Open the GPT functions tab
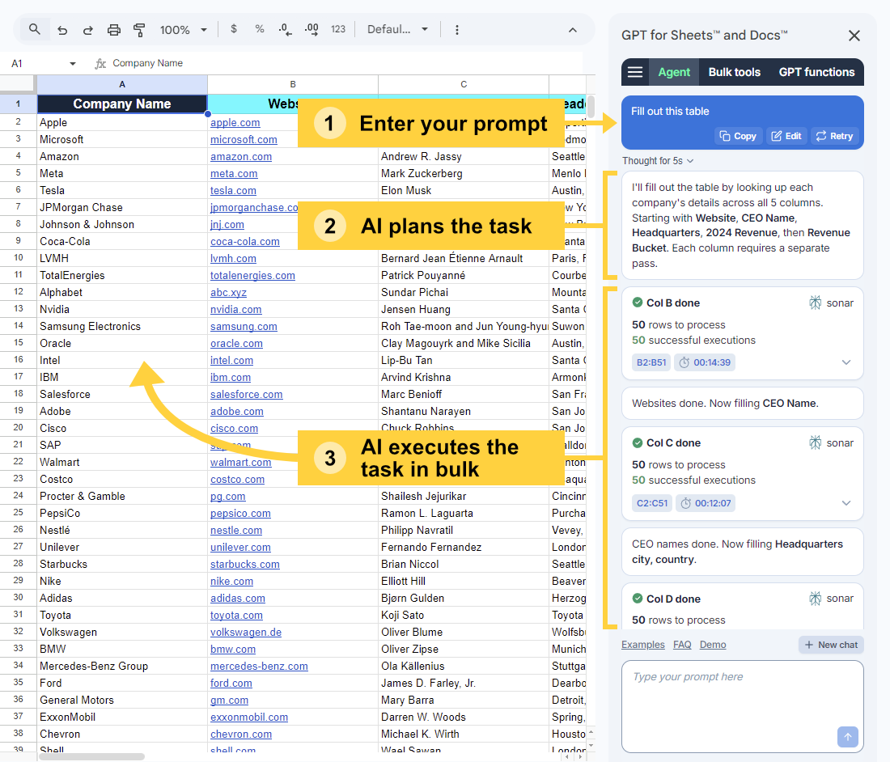 click(x=816, y=72)
